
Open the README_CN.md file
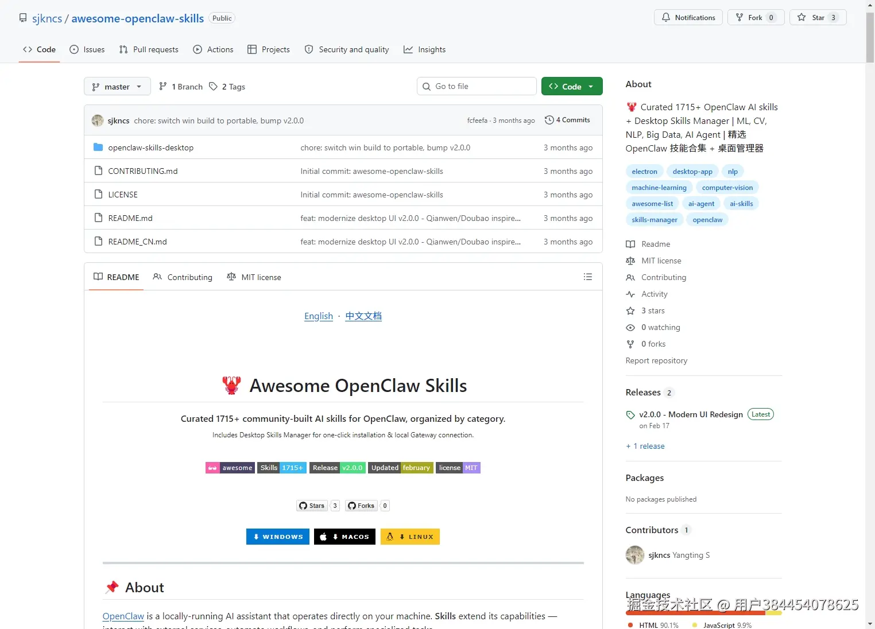point(138,242)
